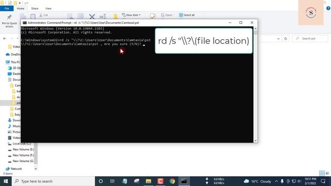Image resolution: width=331 pixels, height=186 pixels.
Task: Click the Delete X icon in ribbon
Action: (92, 17)
